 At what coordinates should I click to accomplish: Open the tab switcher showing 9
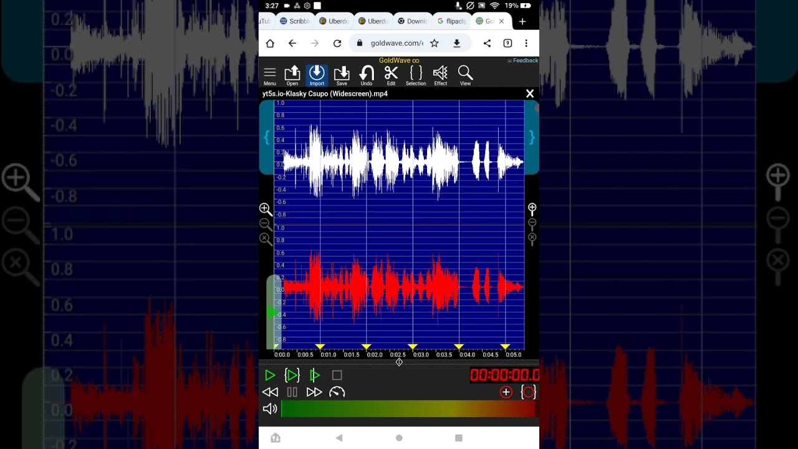pyautogui.click(x=507, y=43)
